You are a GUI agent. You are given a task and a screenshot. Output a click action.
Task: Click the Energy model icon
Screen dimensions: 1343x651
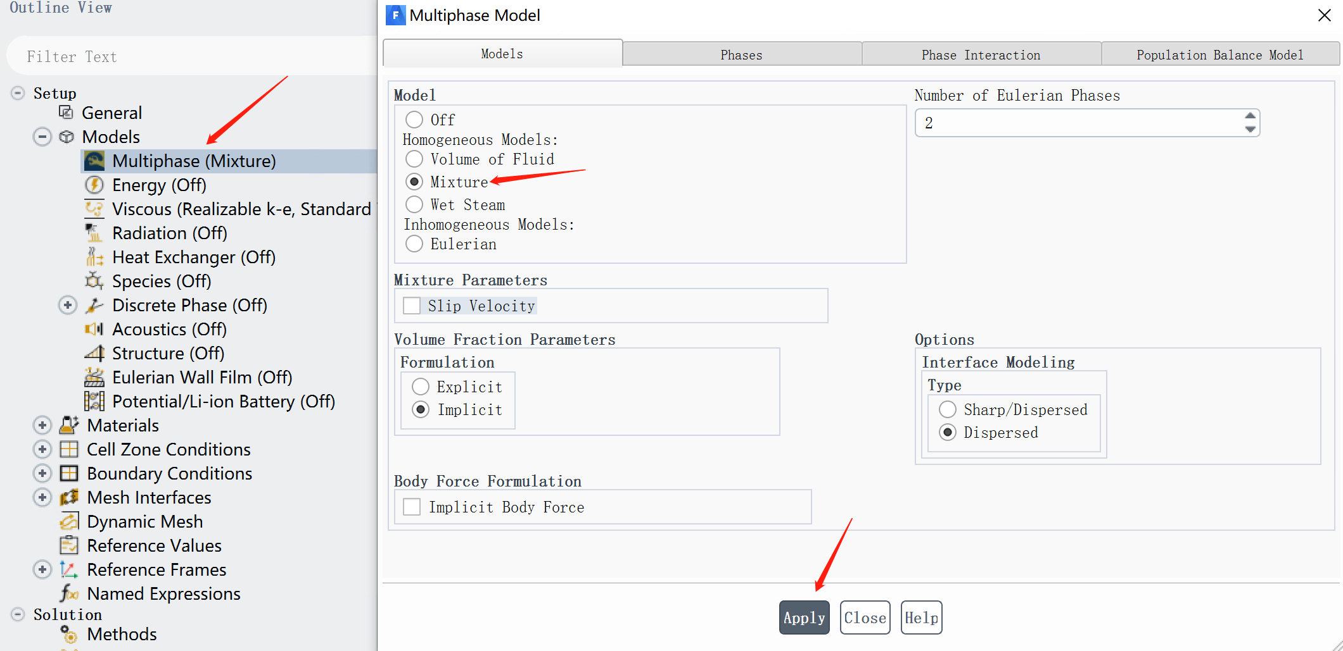click(94, 185)
